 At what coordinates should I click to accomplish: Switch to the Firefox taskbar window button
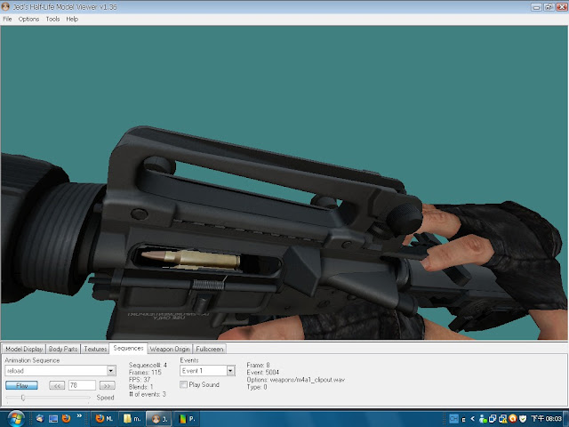point(104,419)
